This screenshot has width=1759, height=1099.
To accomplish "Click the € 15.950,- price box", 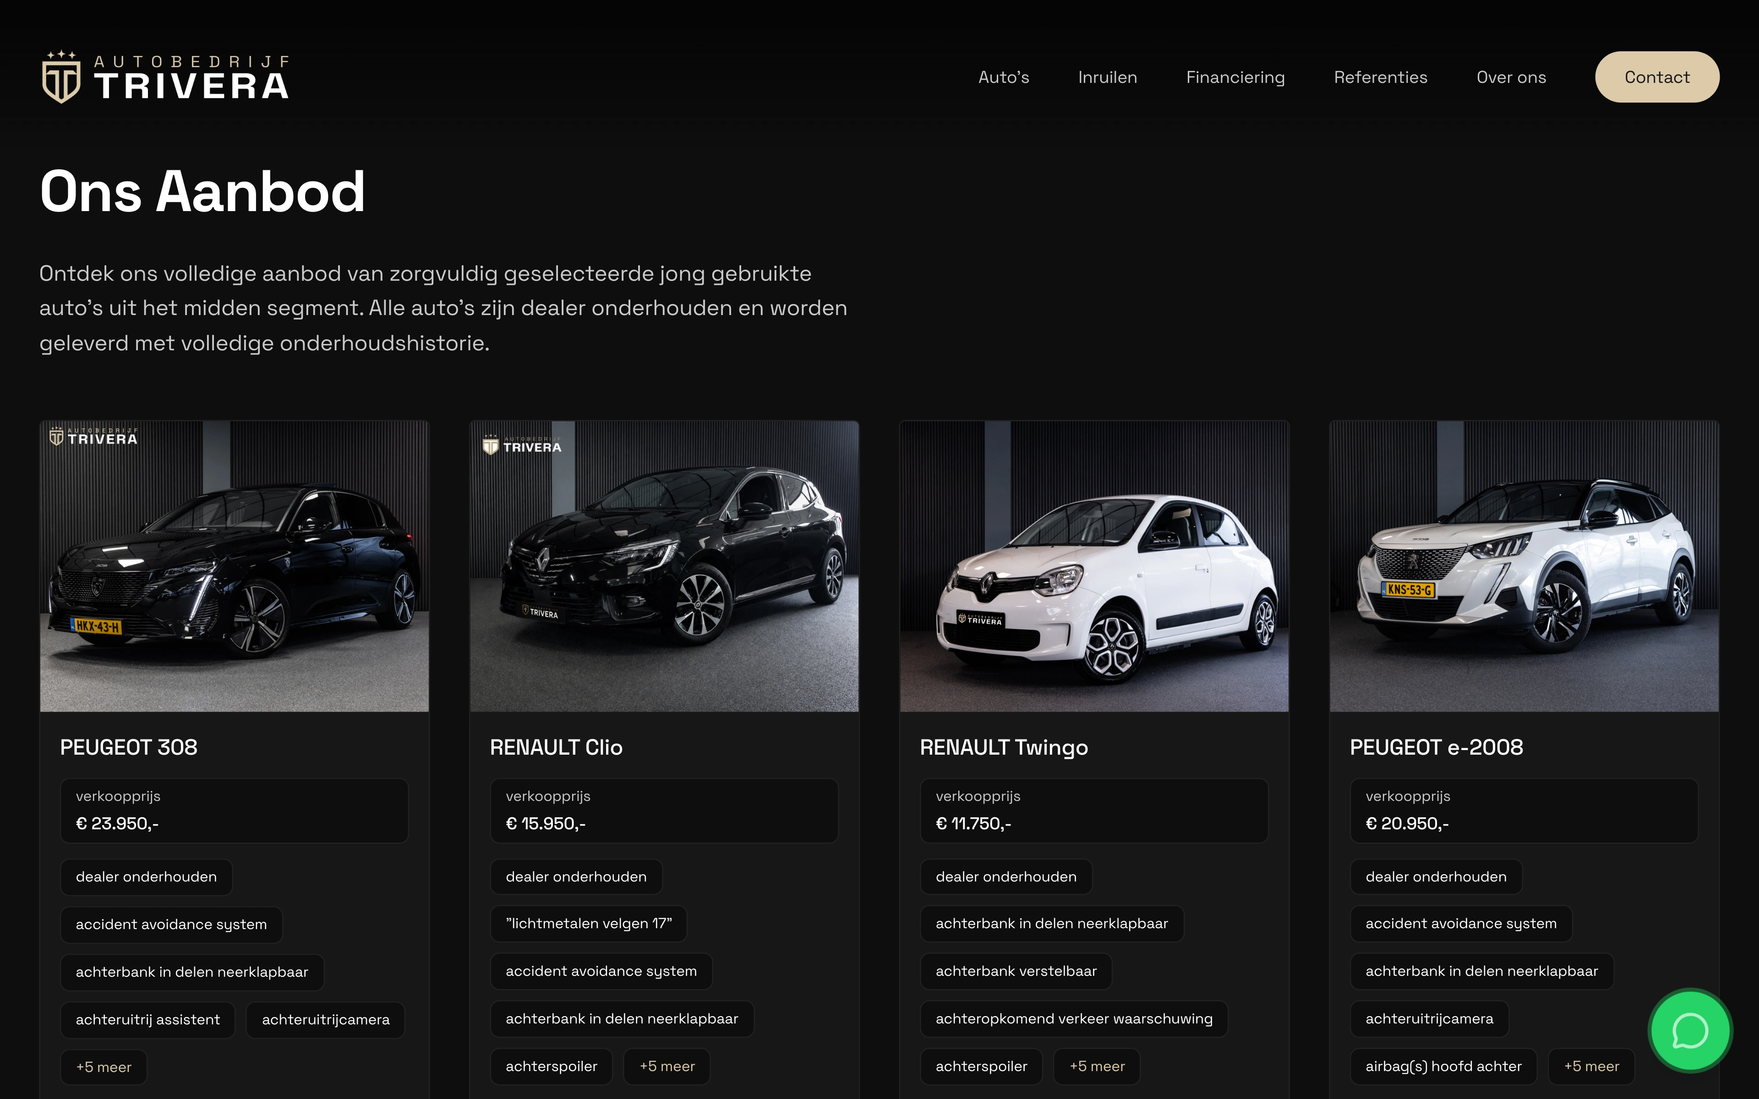I will point(664,811).
